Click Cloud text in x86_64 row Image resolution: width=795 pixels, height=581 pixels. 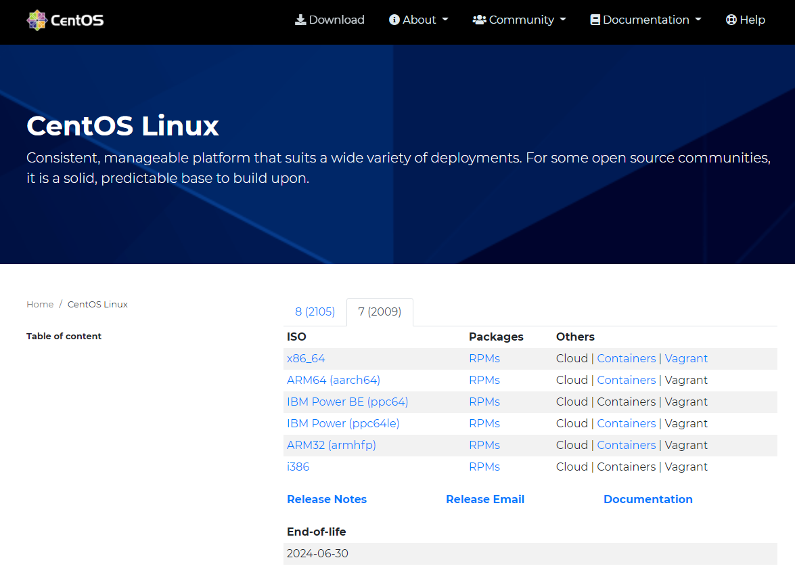[572, 358]
